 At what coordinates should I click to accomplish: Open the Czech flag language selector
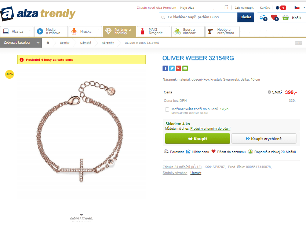299,7
